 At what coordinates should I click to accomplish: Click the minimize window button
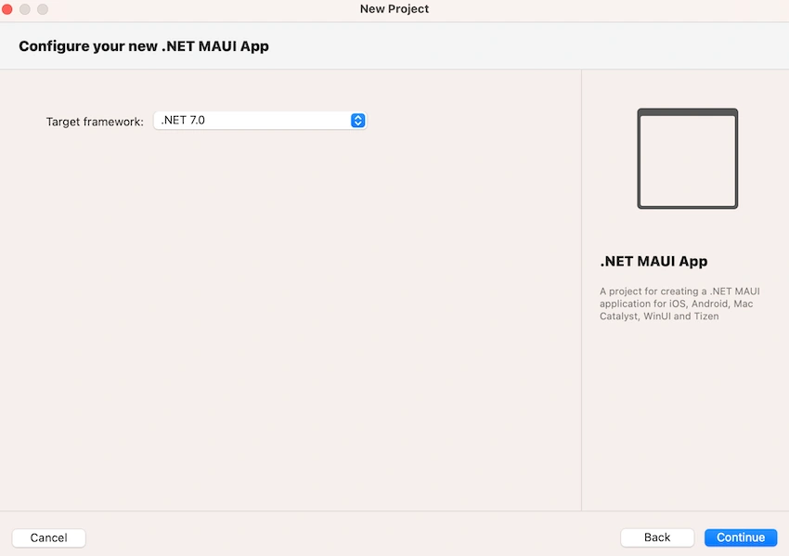click(x=25, y=9)
